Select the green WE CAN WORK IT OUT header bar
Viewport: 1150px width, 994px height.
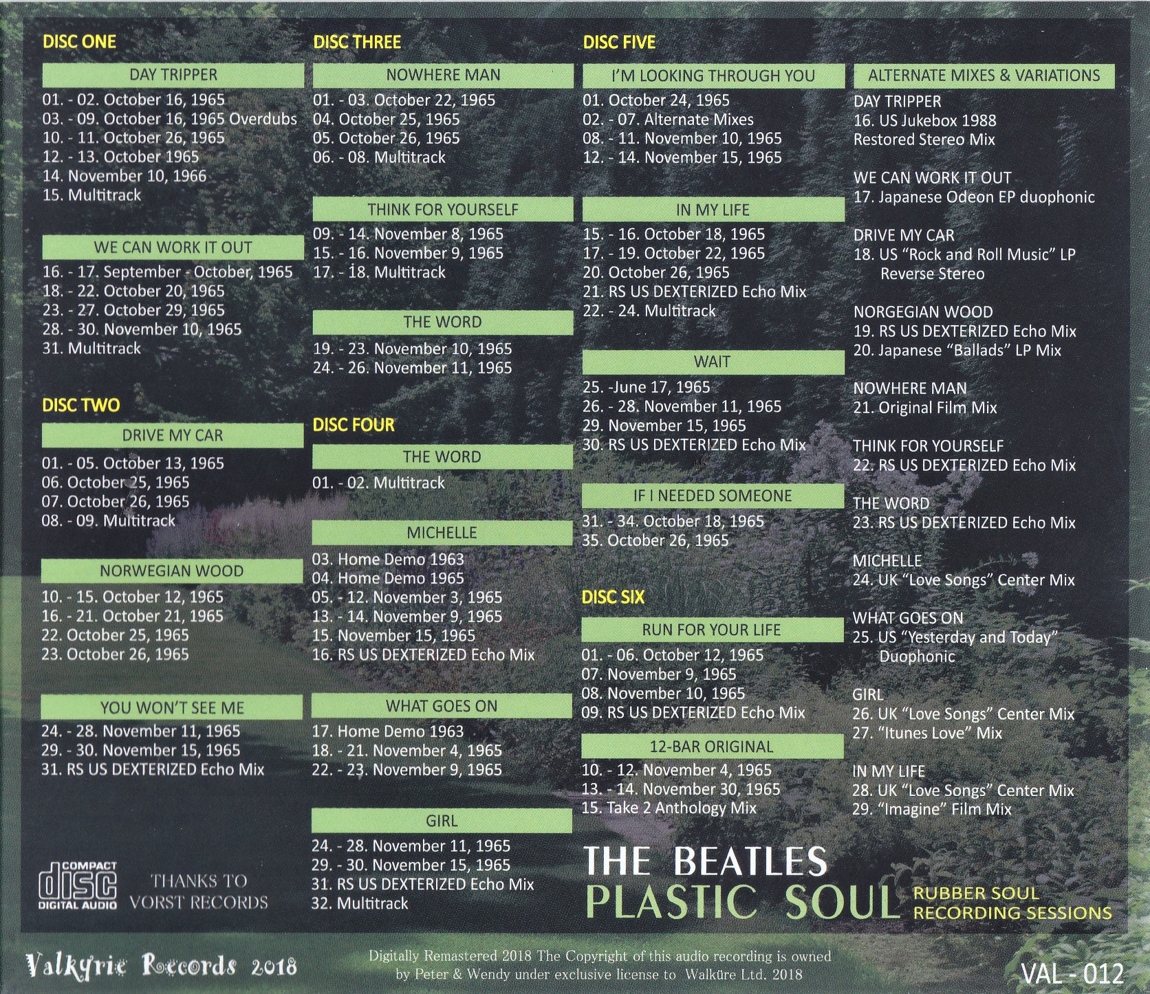(x=173, y=247)
